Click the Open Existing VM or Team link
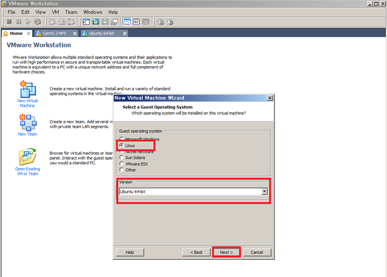 (27, 171)
